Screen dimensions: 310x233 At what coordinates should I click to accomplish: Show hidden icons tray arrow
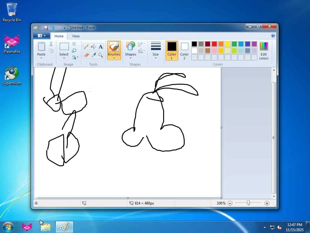(265, 227)
